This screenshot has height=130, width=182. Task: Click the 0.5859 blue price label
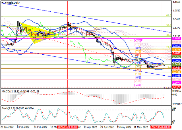point(176,46)
